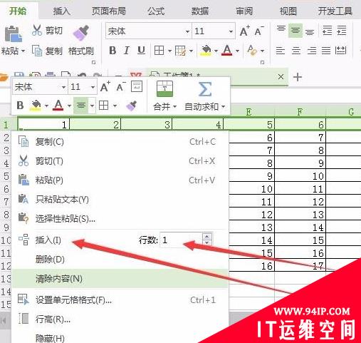
Task: Toggle Italic formatting in ribbon
Action: [x=127, y=51]
